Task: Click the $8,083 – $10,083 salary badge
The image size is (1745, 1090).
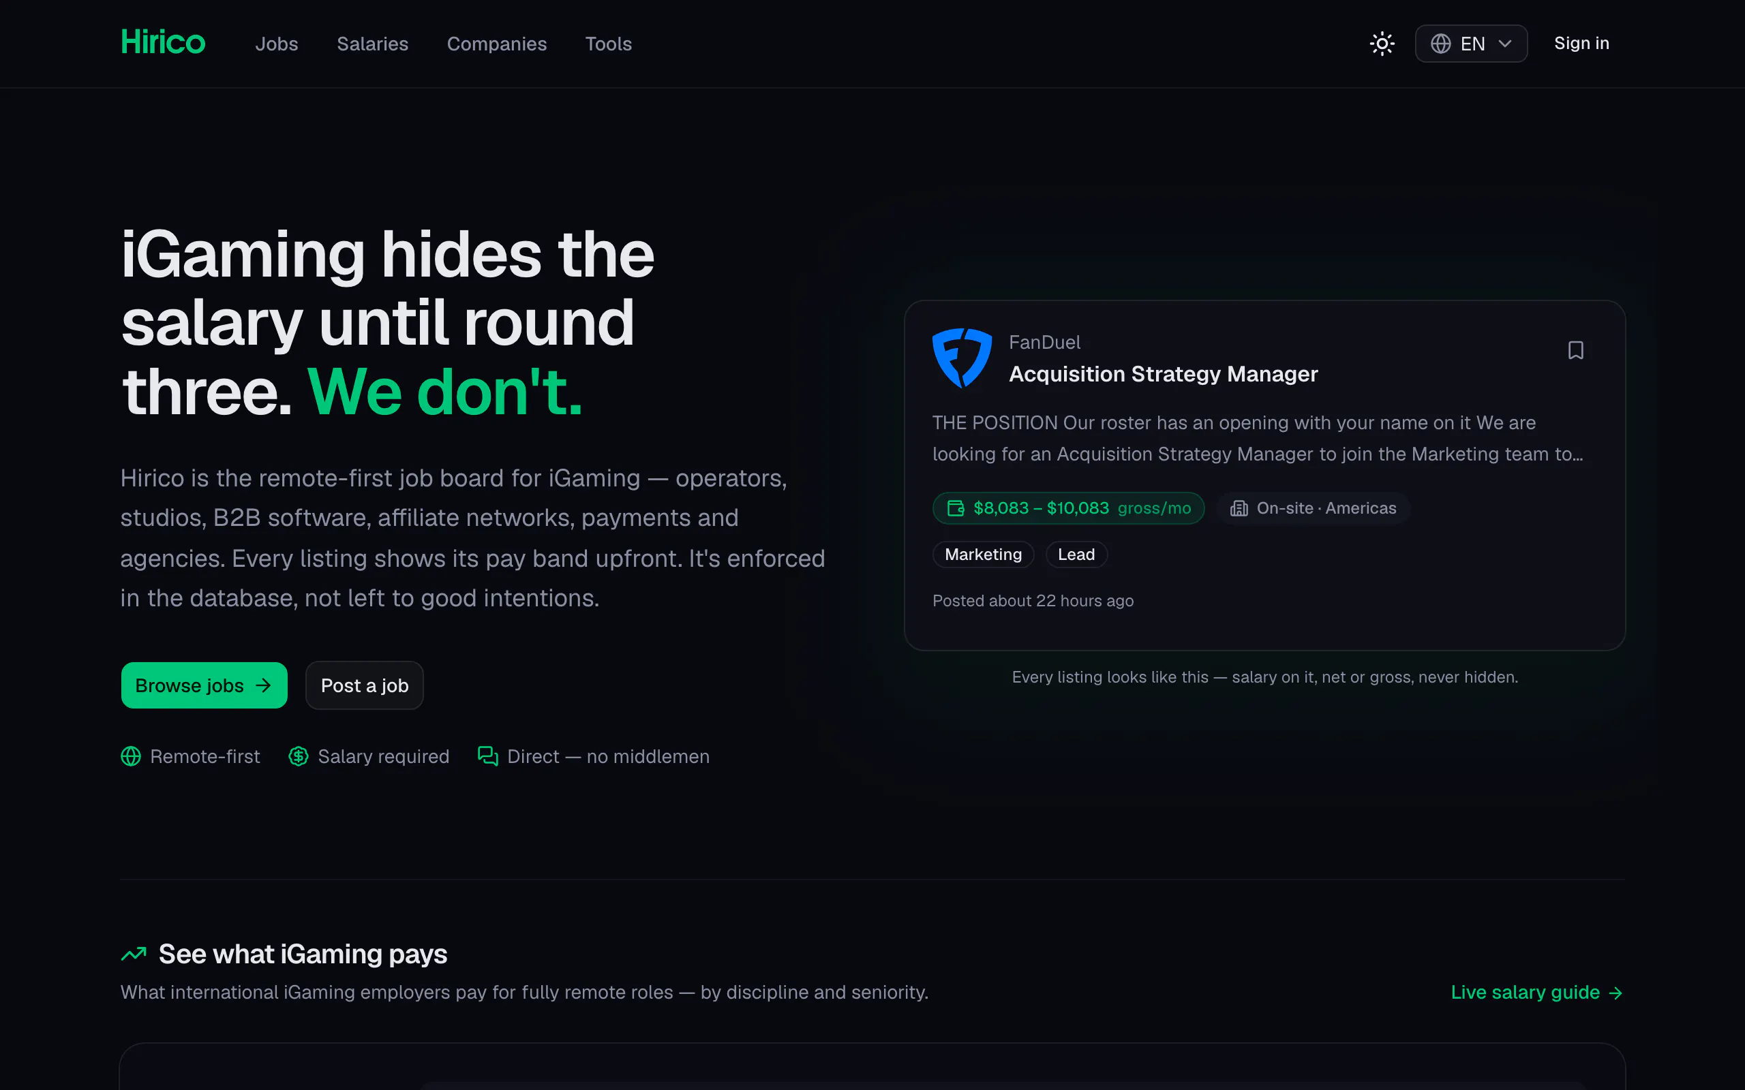Action: point(1068,508)
